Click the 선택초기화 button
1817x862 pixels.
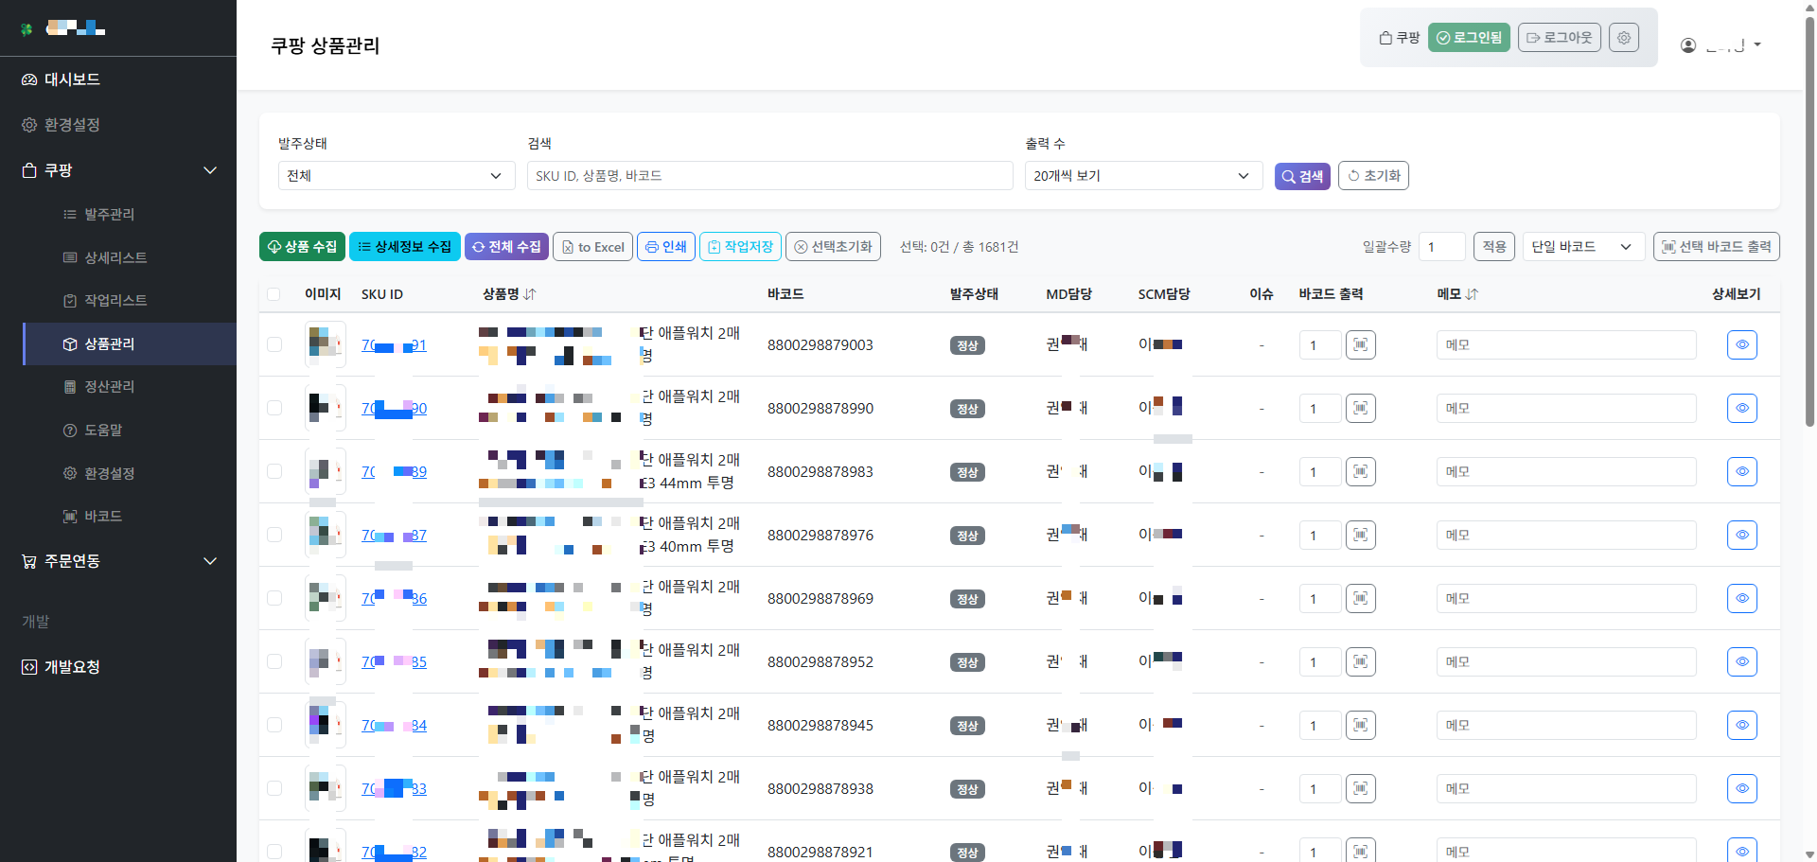pyautogui.click(x=833, y=247)
